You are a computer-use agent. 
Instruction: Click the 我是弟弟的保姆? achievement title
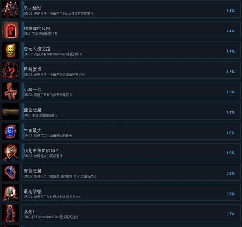[x=41, y=151]
